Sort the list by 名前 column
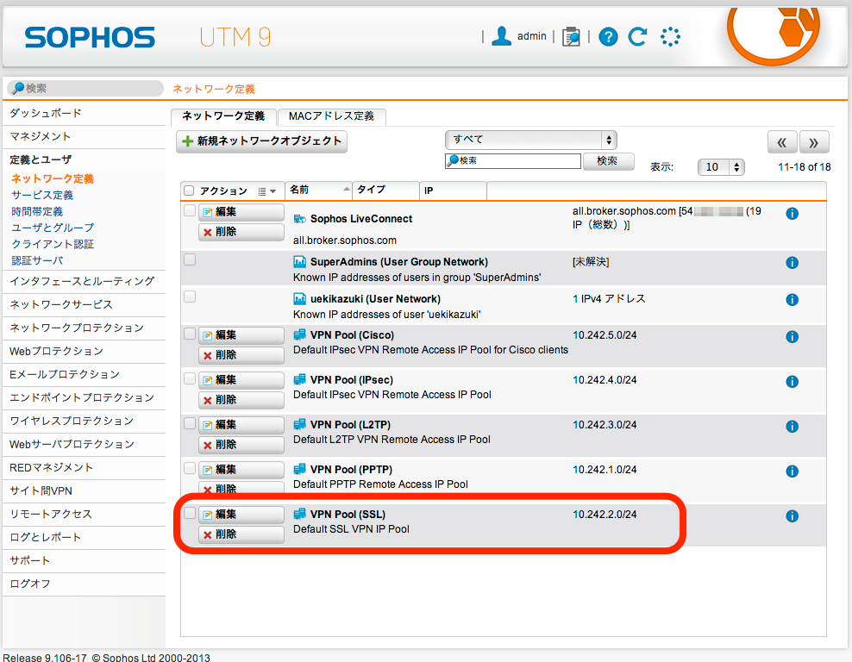This screenshot has width=852, height=662. 319,190
